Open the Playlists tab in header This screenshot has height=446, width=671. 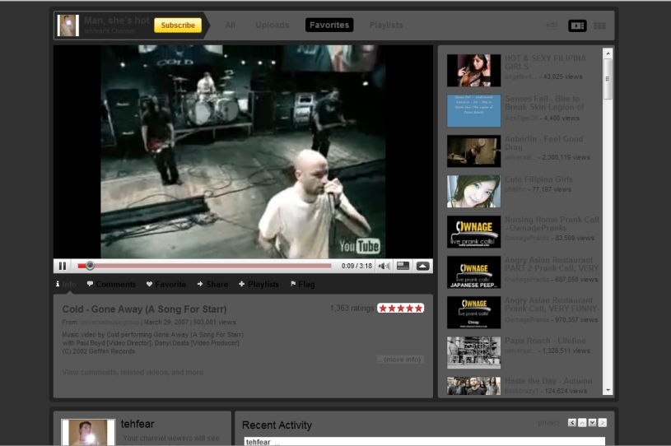[386, 26]
